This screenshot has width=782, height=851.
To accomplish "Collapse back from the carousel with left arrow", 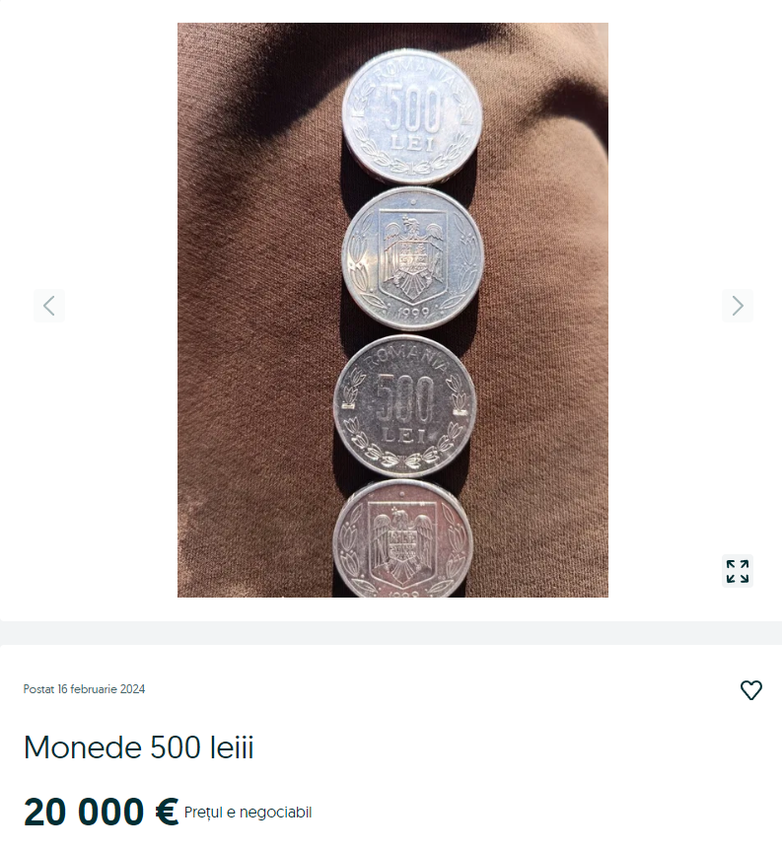I will coord(49,305).
